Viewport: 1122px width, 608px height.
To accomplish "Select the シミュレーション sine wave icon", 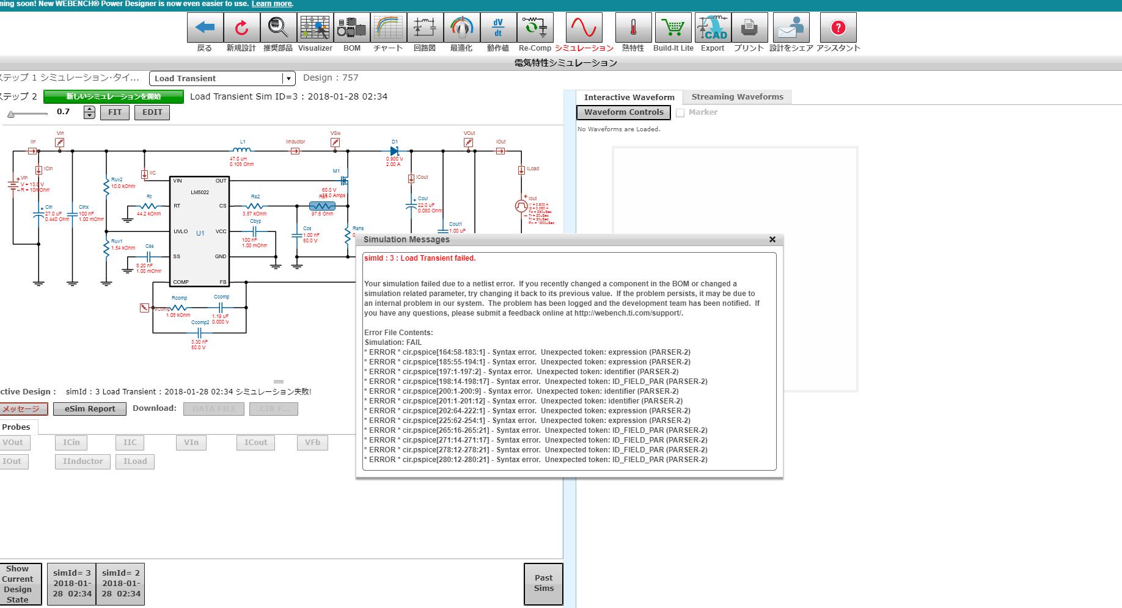I will click(584, 27).
